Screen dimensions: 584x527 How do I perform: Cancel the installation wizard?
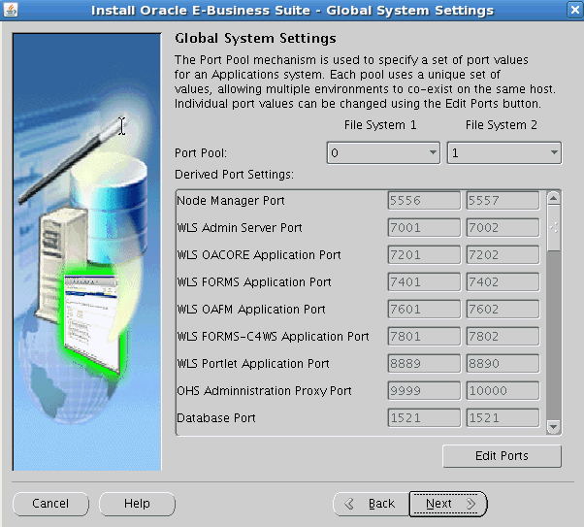click(50, 504)
